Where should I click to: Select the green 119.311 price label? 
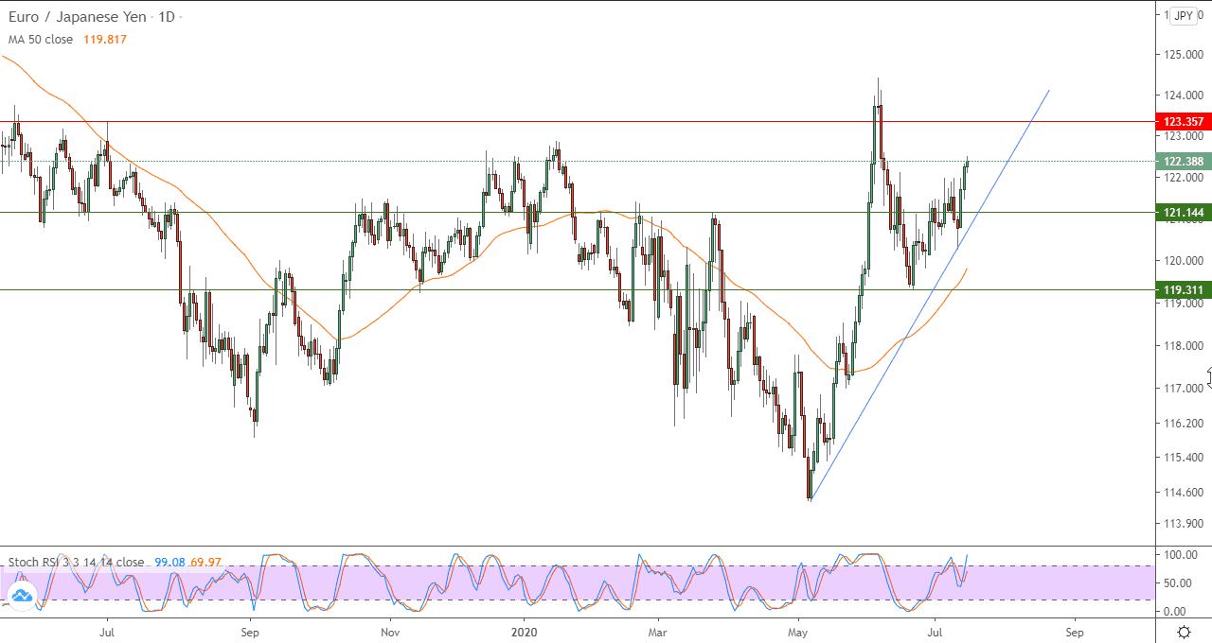coord(1183,290)
